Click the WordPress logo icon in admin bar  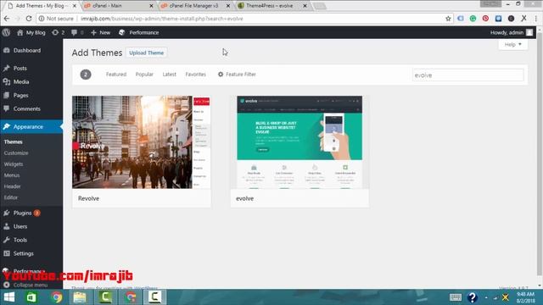pyautogui.click(x=6, y=32)
